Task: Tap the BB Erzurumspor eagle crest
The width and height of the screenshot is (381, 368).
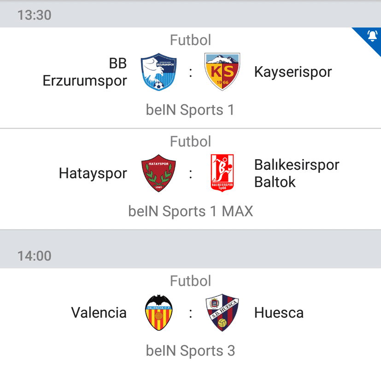Action: [158, 72]
